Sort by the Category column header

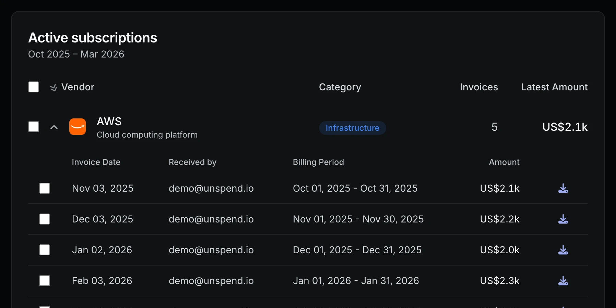[340, 87]
